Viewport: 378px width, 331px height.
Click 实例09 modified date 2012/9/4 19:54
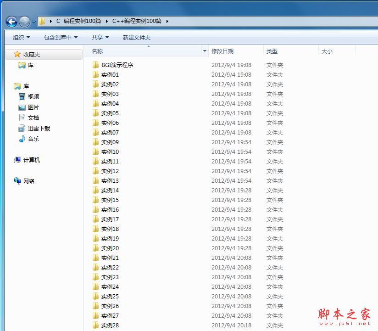231,142
